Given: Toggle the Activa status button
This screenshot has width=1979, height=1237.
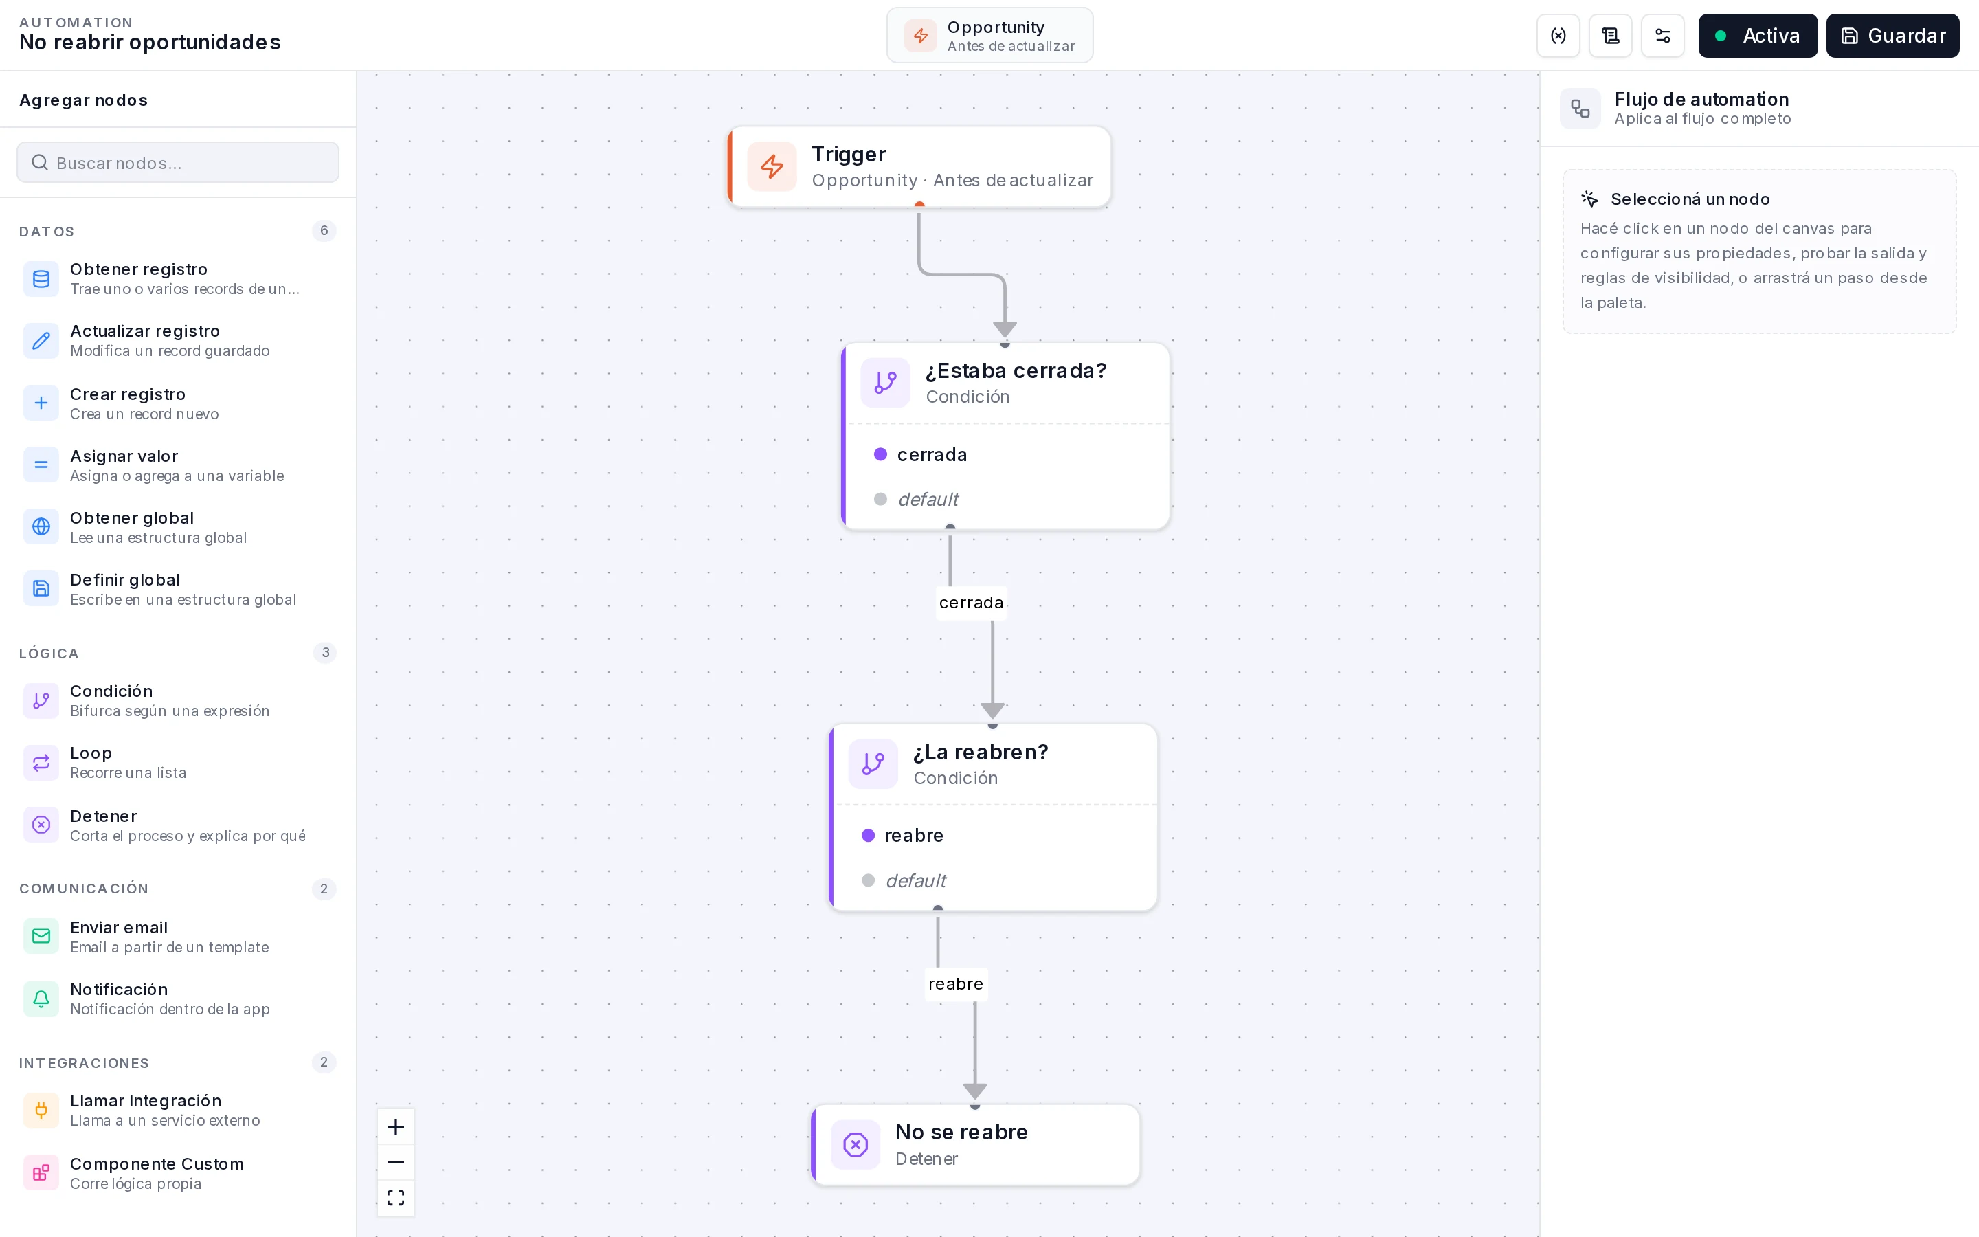Looking at the screenshot, I should (x=1757, y=36).
